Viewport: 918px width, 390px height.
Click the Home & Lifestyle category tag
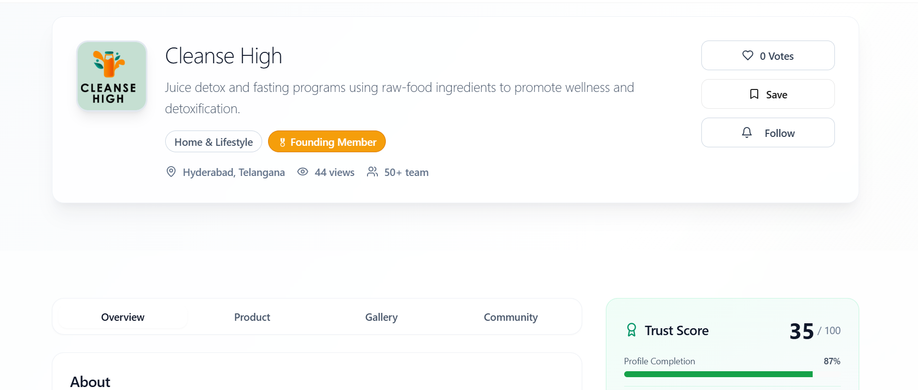click(x=214, y=142)
